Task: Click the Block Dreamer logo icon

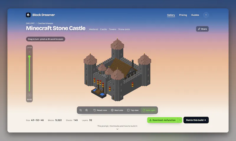Action: coord(28,15)
